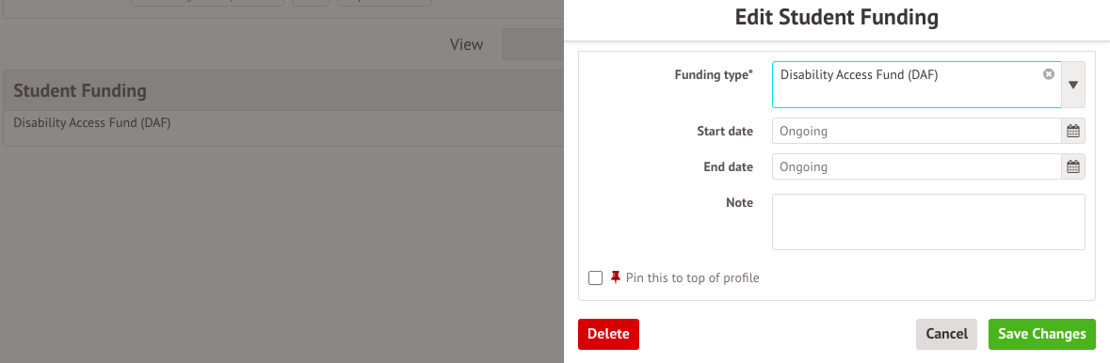Open the Funding type combo box field
Image resolution: width=1110 pixels, height=363 pixels.
point(917,85)
